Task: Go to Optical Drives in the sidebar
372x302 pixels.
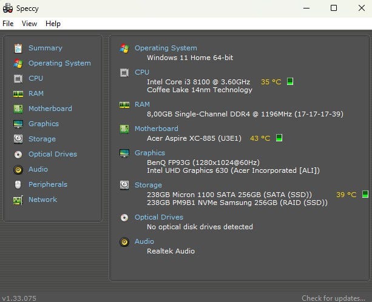Action: tap(53, 154)
